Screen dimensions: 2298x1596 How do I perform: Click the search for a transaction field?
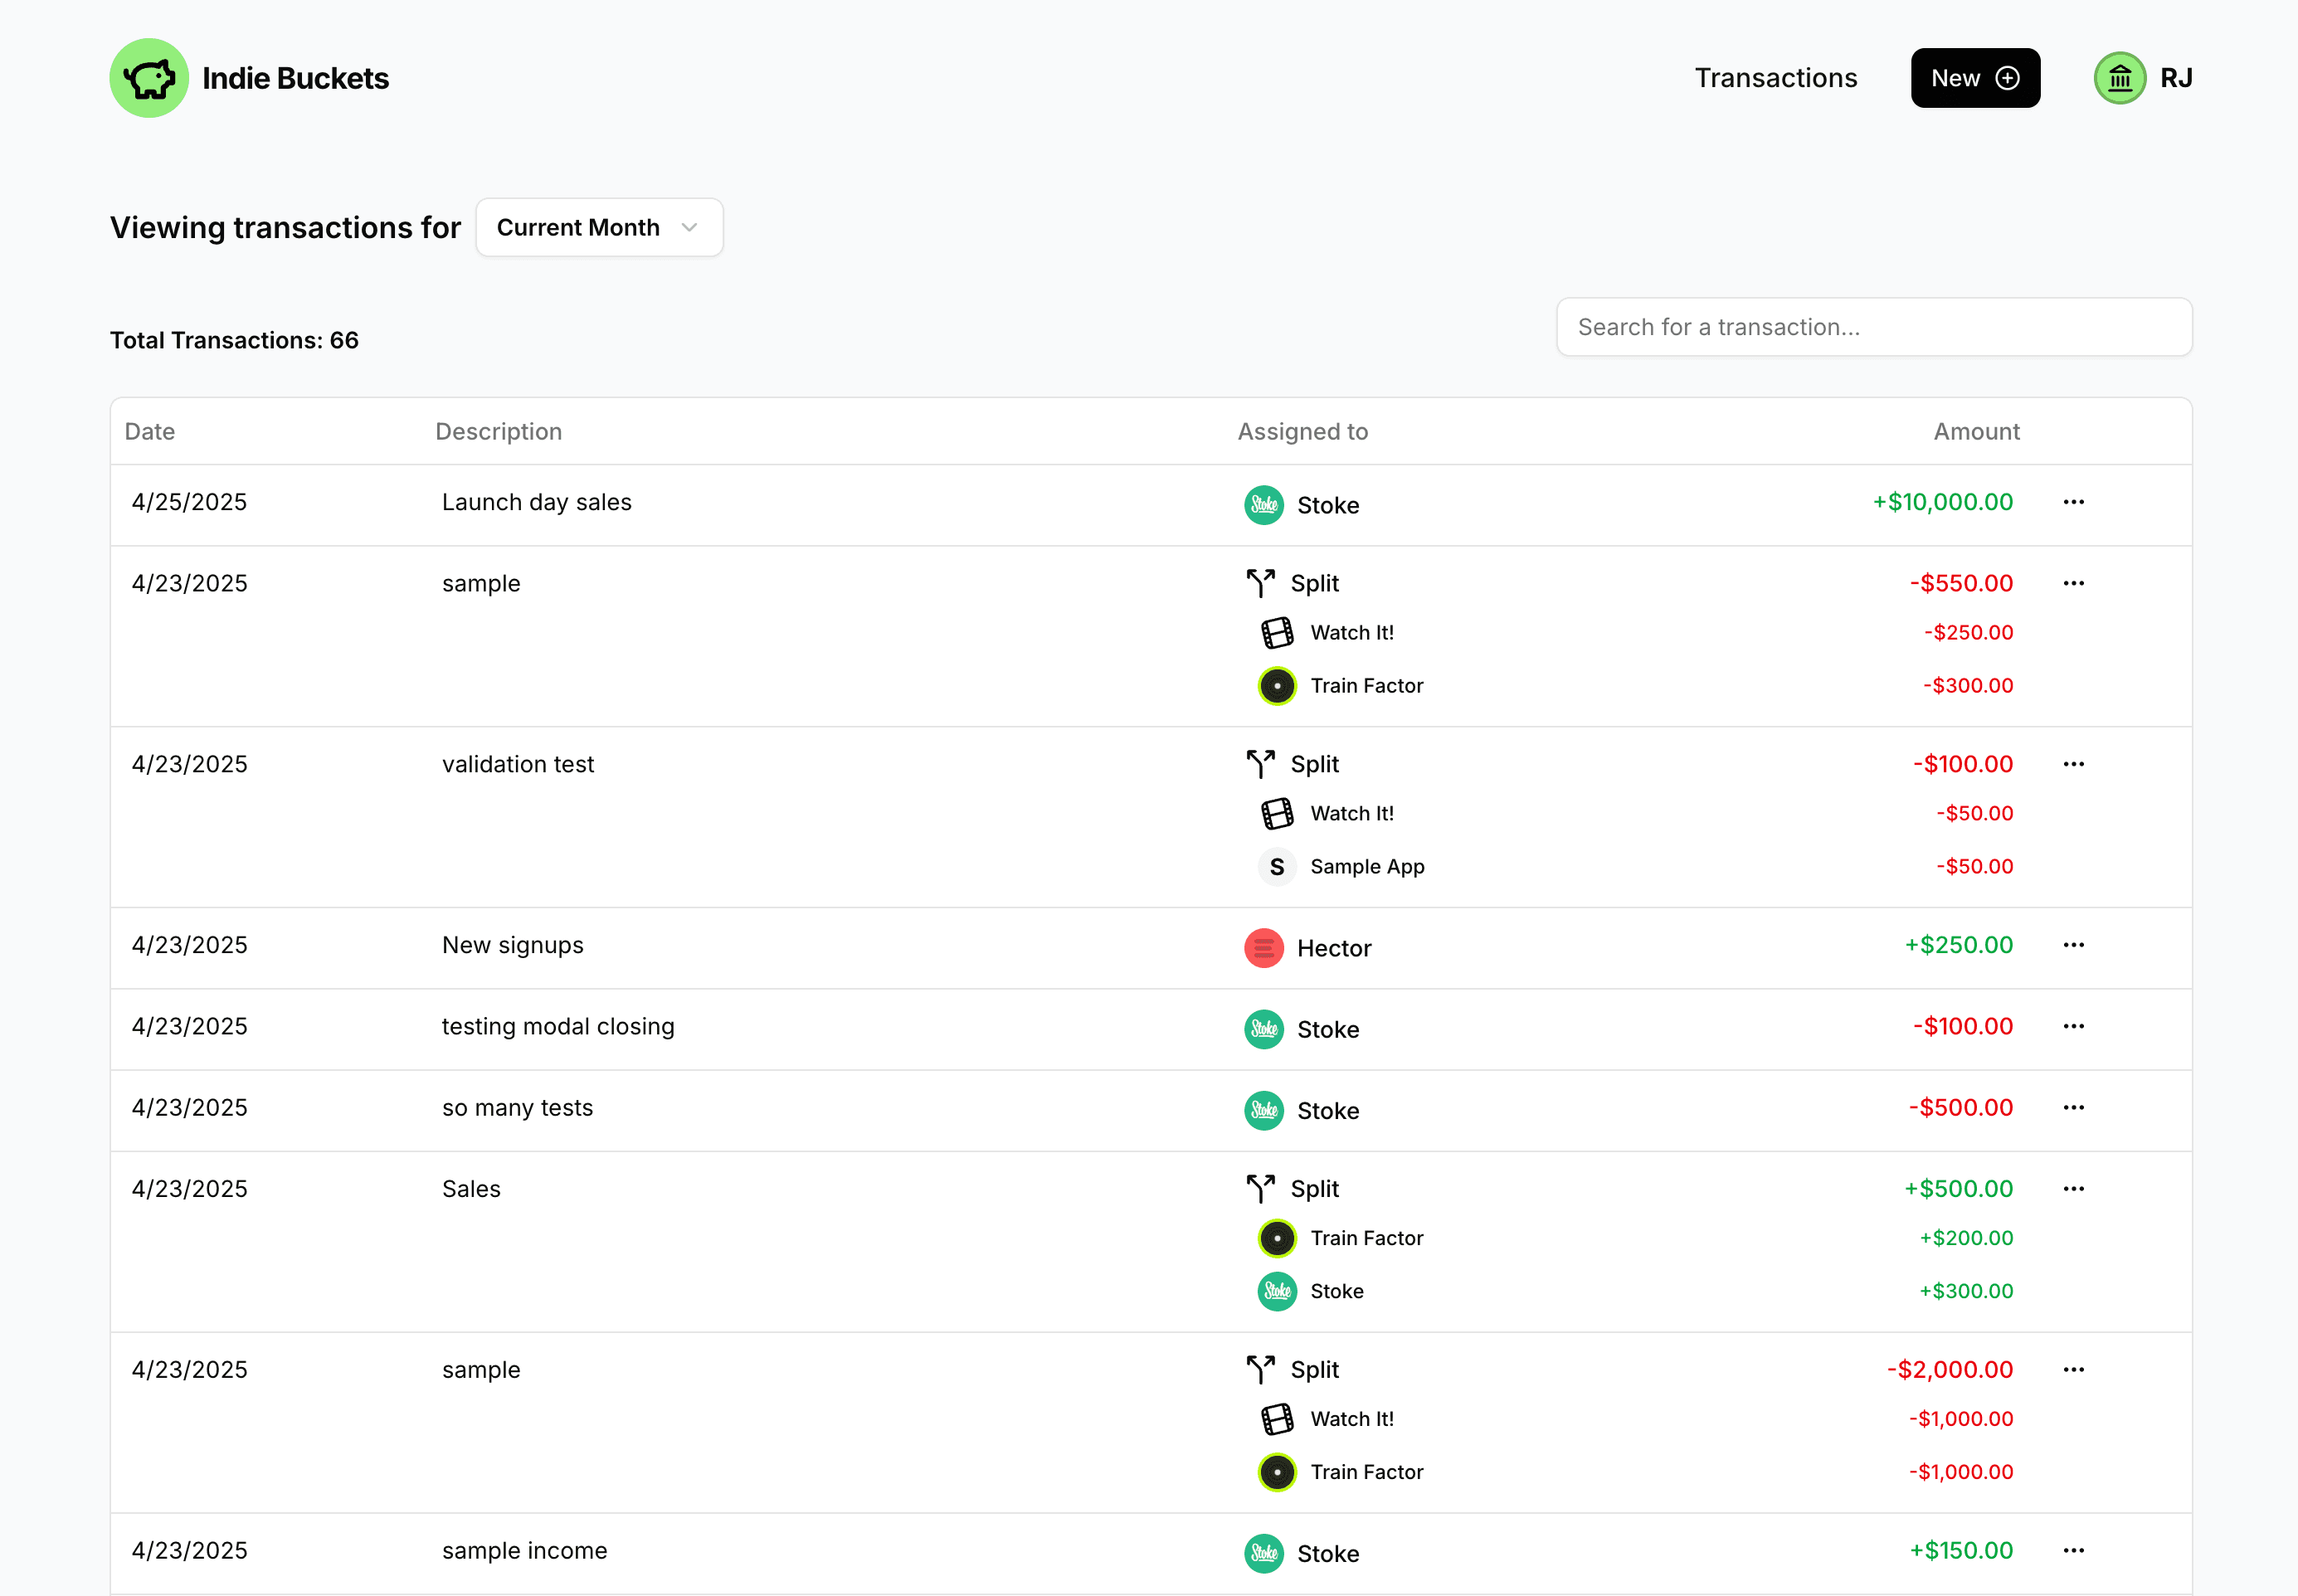coord(1873,327)
